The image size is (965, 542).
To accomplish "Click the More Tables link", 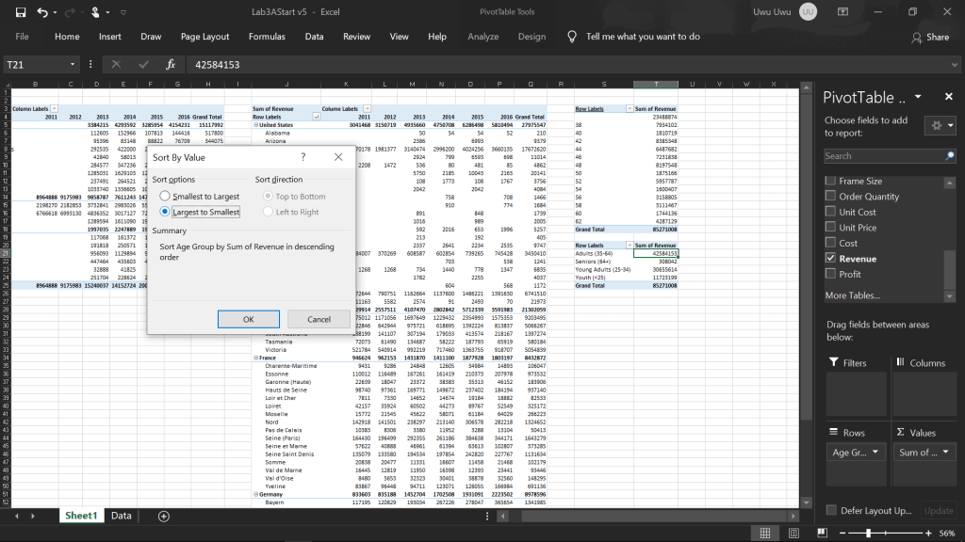I will [x=854, y=295].
